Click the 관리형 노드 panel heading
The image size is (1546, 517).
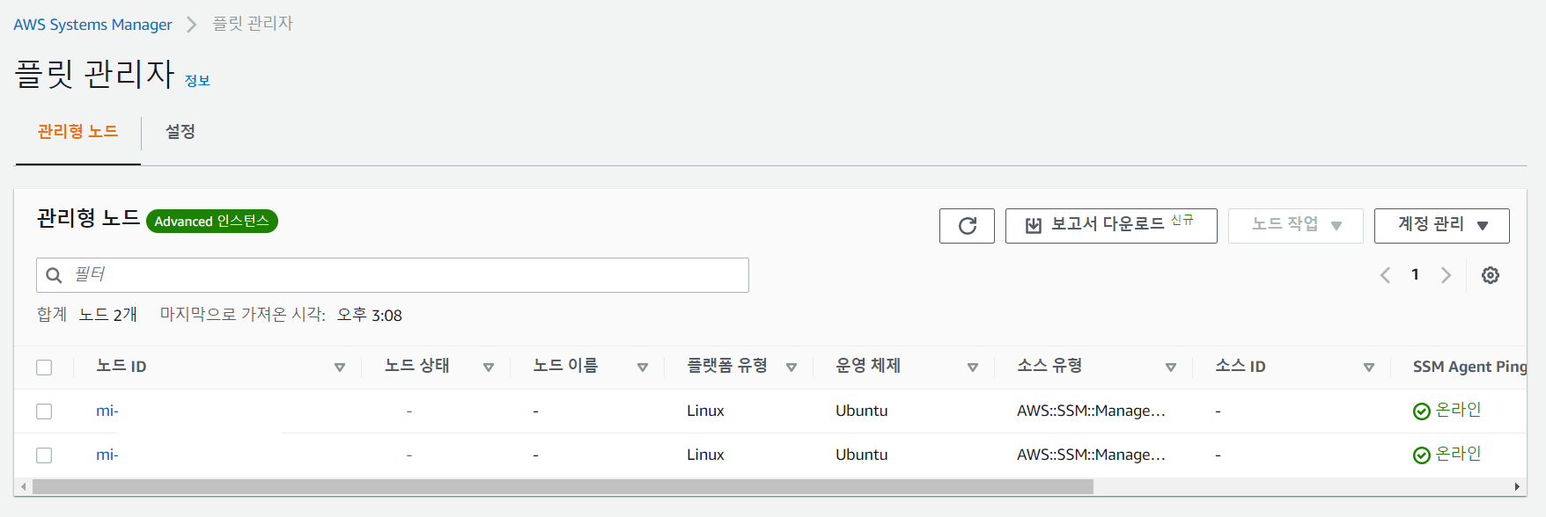coord(88,218)
